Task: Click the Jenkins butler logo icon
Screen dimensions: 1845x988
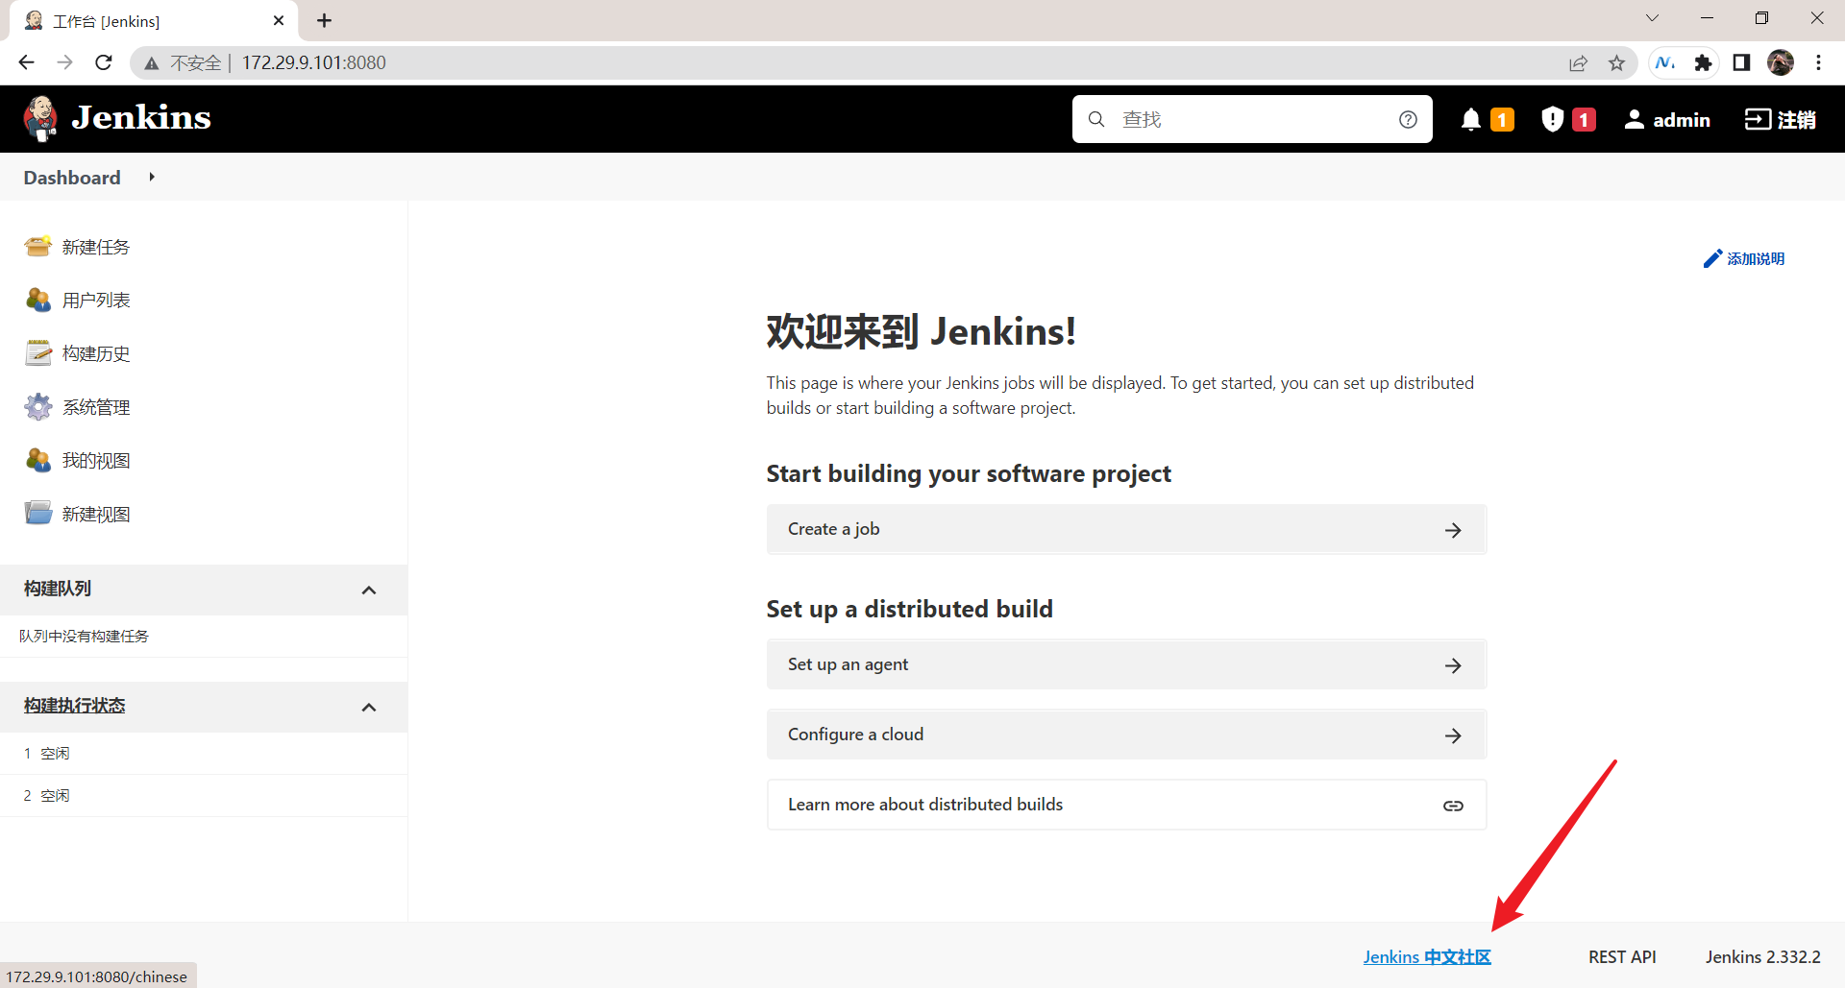Action: click(x=40, y=119)
